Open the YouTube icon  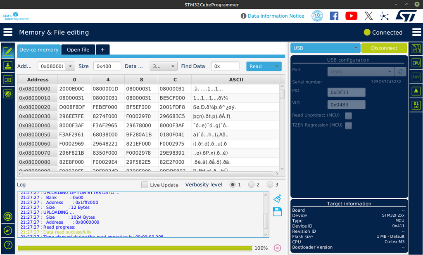coord(351,16)
